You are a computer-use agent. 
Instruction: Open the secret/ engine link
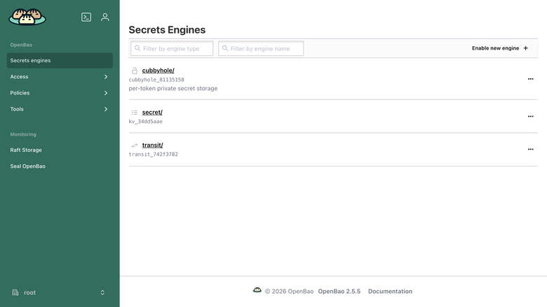tap(152, 113)
